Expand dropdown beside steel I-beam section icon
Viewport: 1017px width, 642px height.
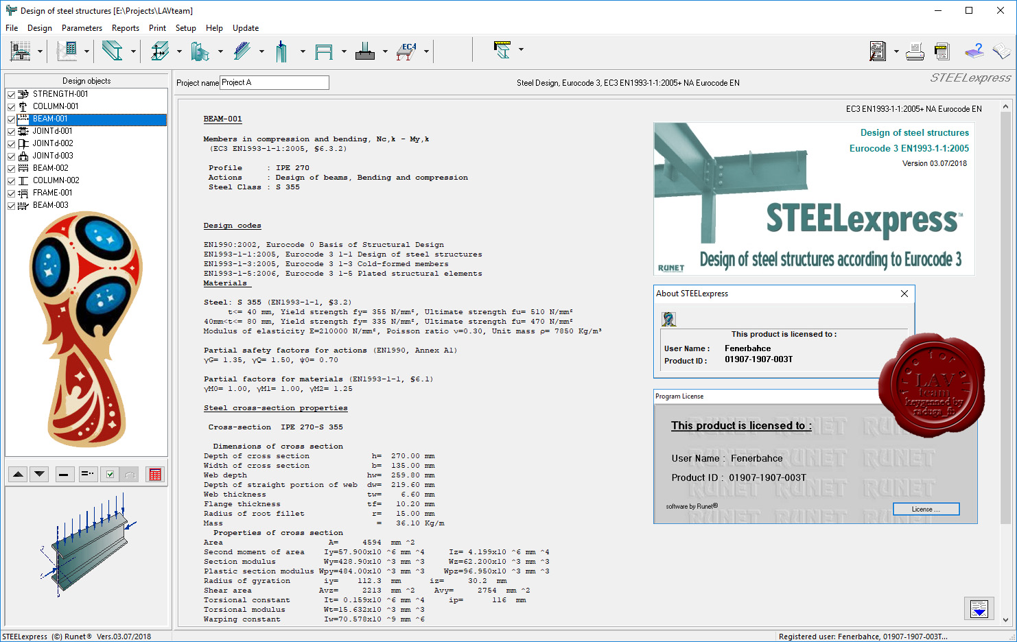(x=133, y=51)
